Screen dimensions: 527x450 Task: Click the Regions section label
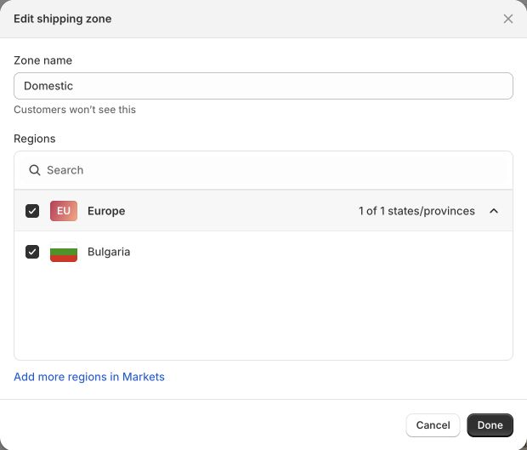[x=35, y=139]
